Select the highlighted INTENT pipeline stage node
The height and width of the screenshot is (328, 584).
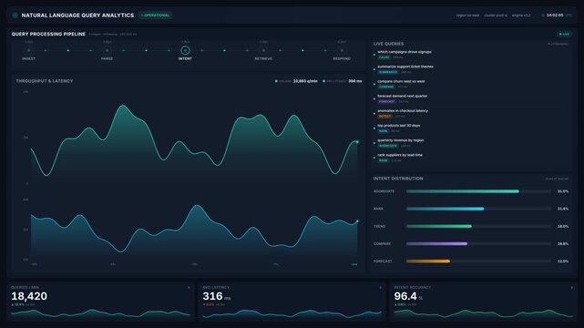tap(185, 50)
